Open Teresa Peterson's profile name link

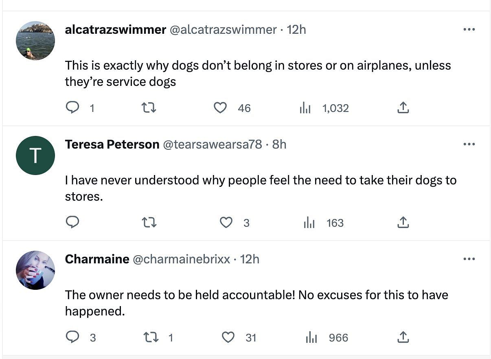click(x=112, y=144)
